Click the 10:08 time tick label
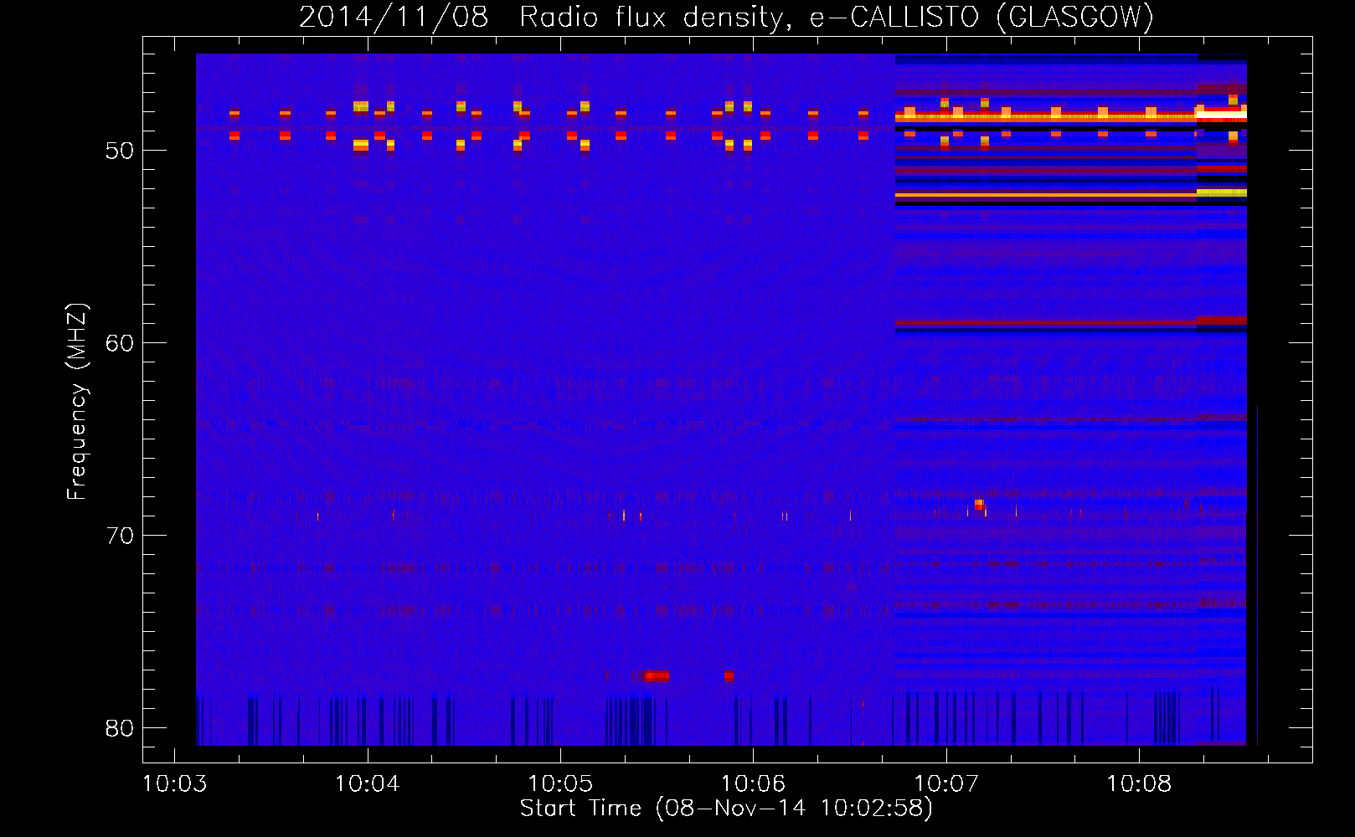1355x837 pixels. click(1139, 783)
